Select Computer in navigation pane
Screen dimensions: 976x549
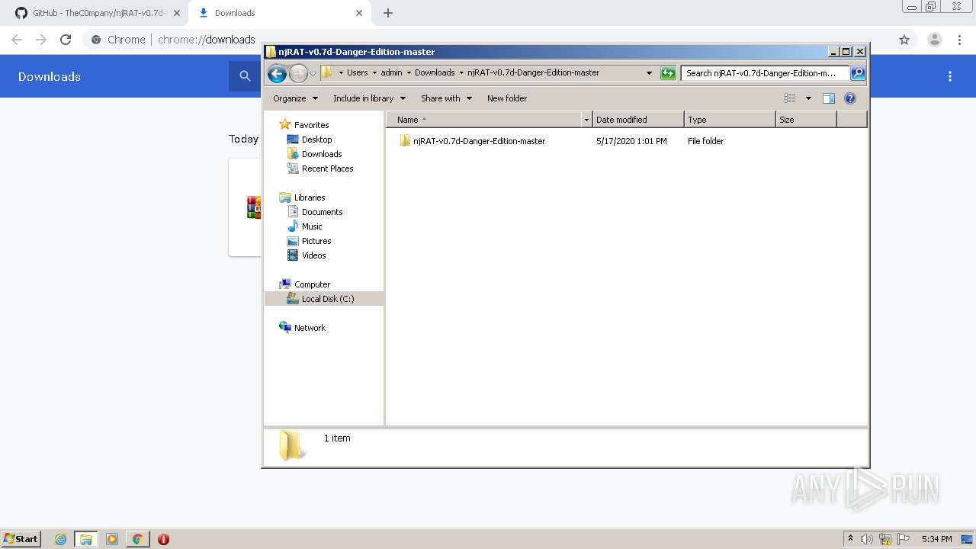pyautogui.click(x=312, y=284)
